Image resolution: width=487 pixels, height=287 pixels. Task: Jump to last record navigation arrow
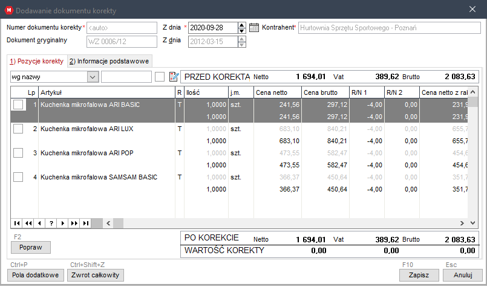coord(85,223)
